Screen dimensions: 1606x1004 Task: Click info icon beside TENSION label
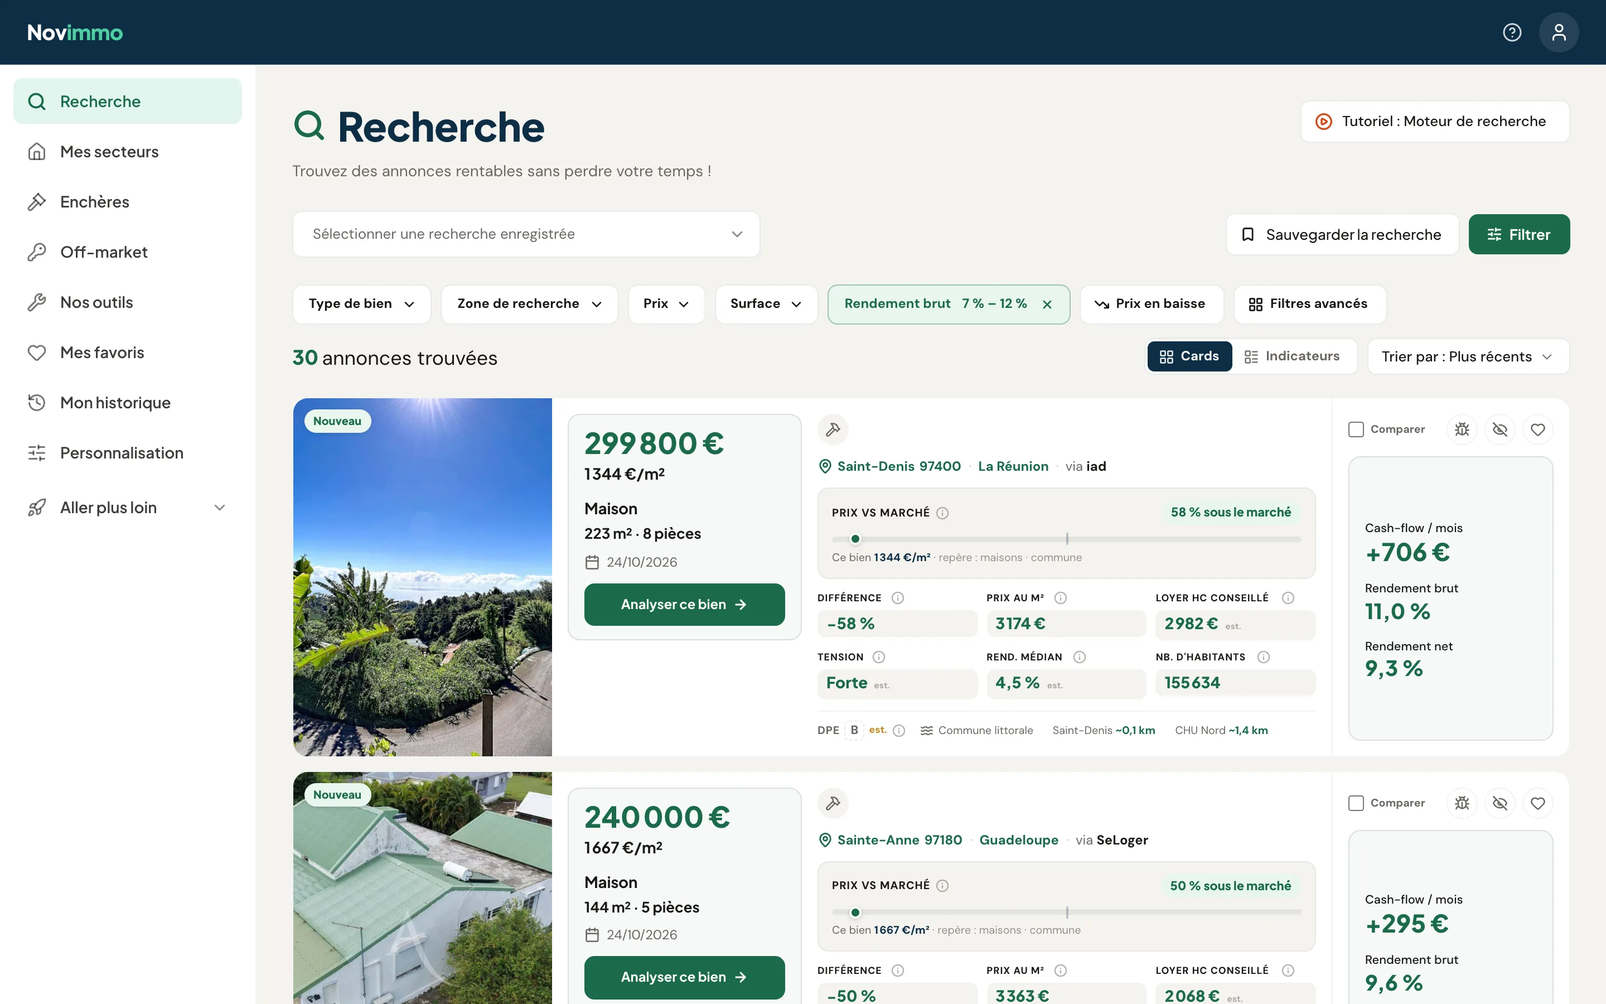point(879,657)
